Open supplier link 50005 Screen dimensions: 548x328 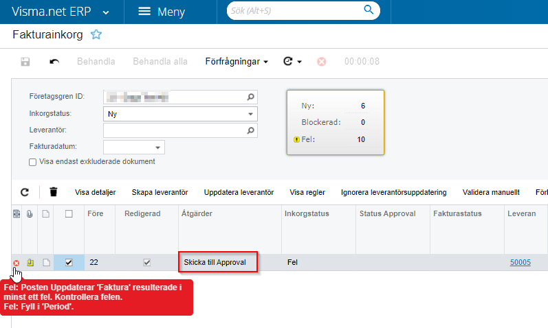520,262
